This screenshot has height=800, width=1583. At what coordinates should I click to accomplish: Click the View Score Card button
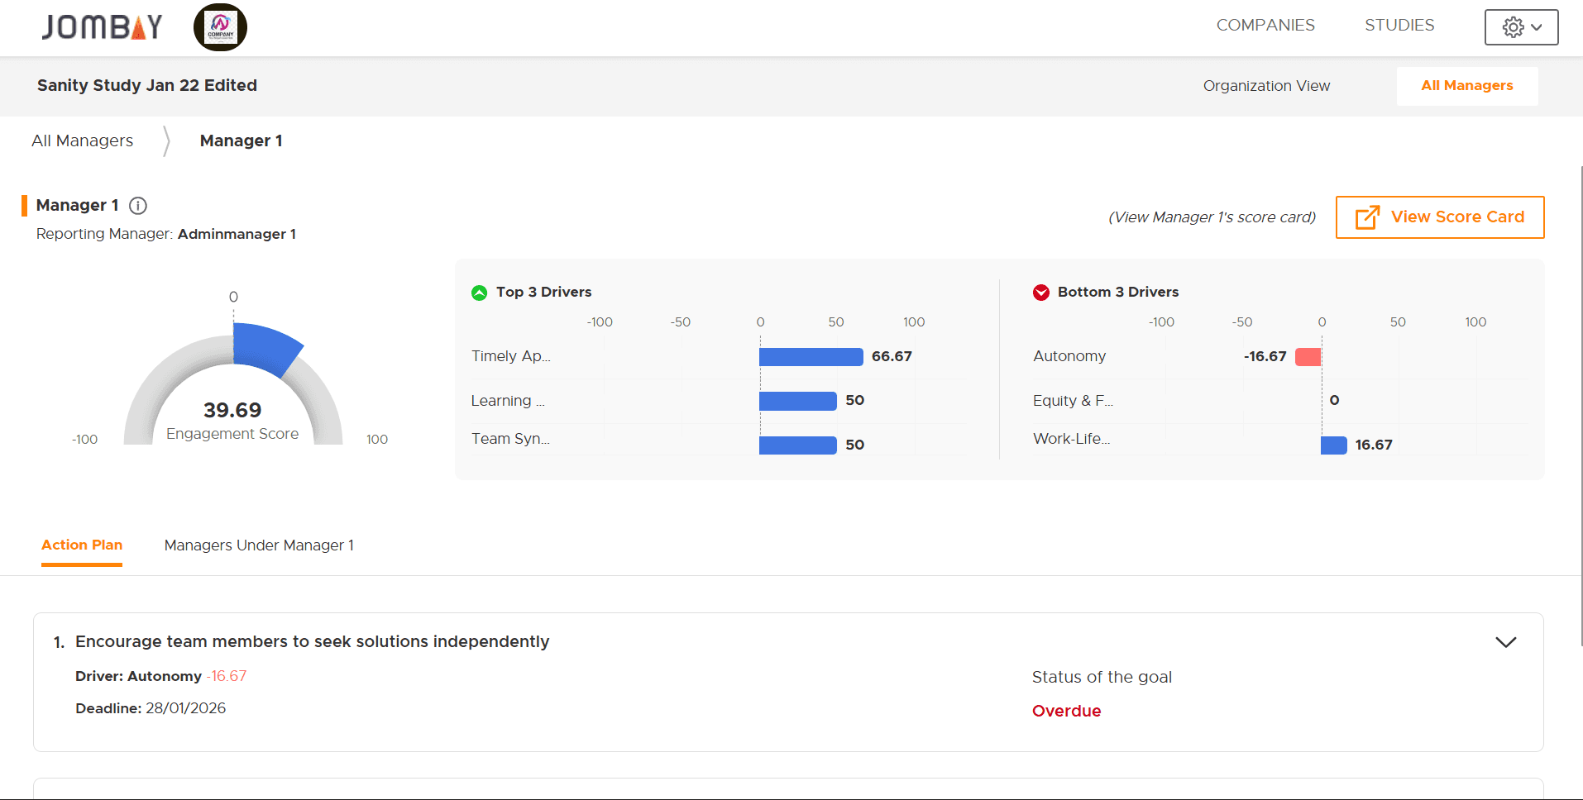1439,217
